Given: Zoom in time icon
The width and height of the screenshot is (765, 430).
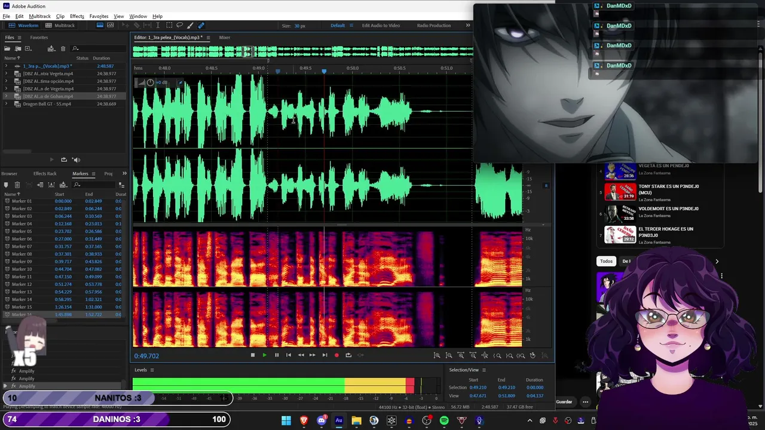Looking at the screenshot, I should tap(461, 355).
